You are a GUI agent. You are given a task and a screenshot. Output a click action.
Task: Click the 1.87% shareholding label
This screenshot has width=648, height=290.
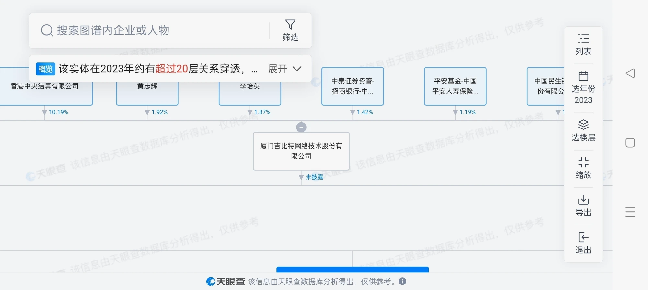tap(262, 112)
